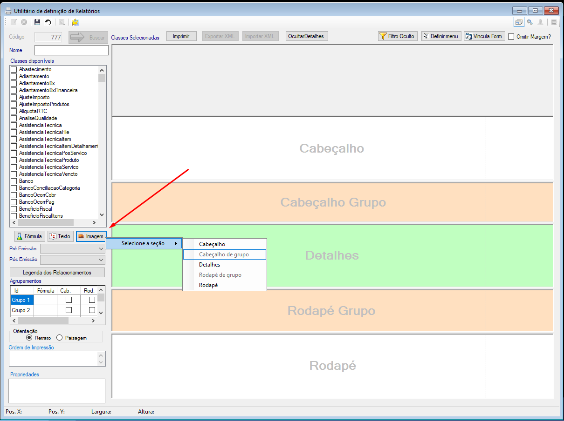Click the OcultarDetalhes button
The height and width of the screenshot is (421, 564).
[x=306, y=36]
